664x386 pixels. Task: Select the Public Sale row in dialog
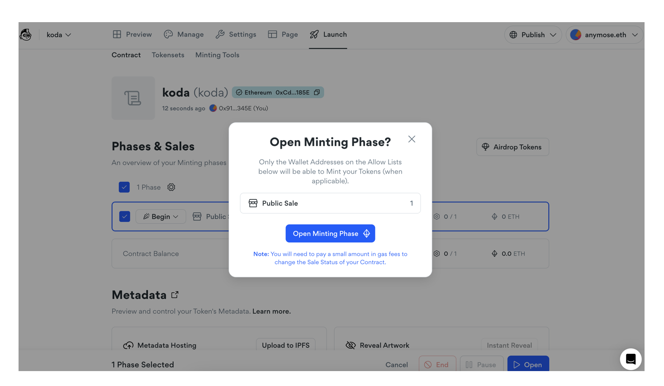pos(330,203)
